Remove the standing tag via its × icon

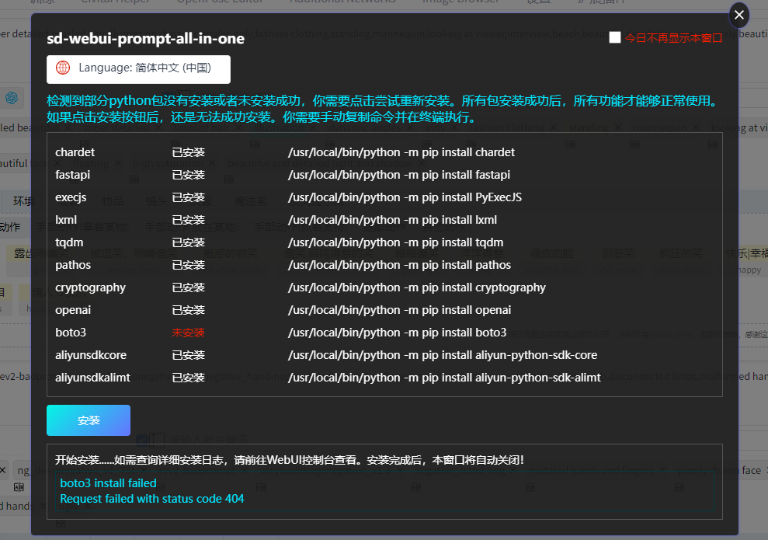tap(617, 127)
